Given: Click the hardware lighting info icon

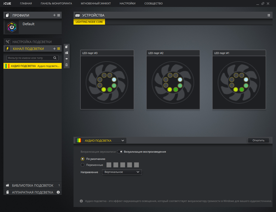Looking at the screenshot, I should click(58, 192).
